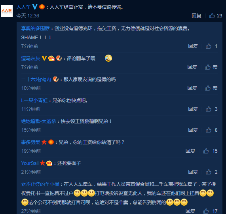This screenshot has height=214, width=226.
Task: Like 李奥纳多围脖's comment
Action: click(x=209, y=46)
